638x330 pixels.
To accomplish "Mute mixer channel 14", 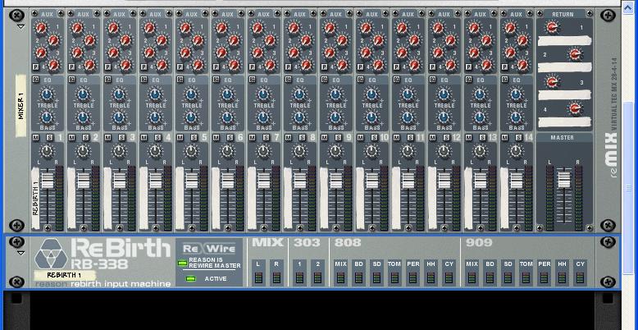I will (504, 138).
